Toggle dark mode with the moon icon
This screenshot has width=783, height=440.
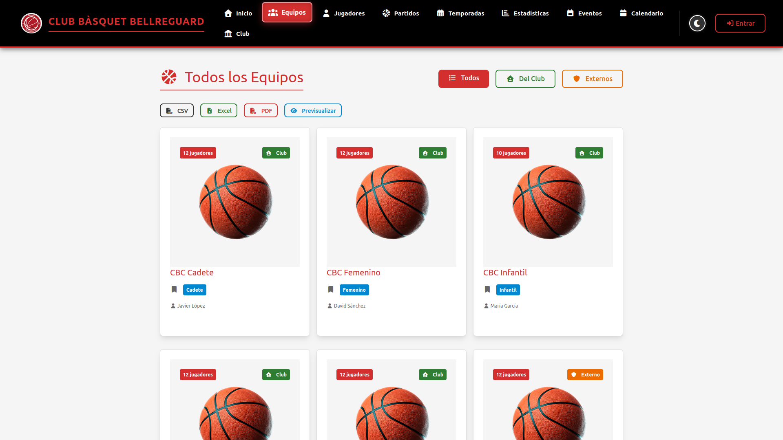[x=697, y=23]
